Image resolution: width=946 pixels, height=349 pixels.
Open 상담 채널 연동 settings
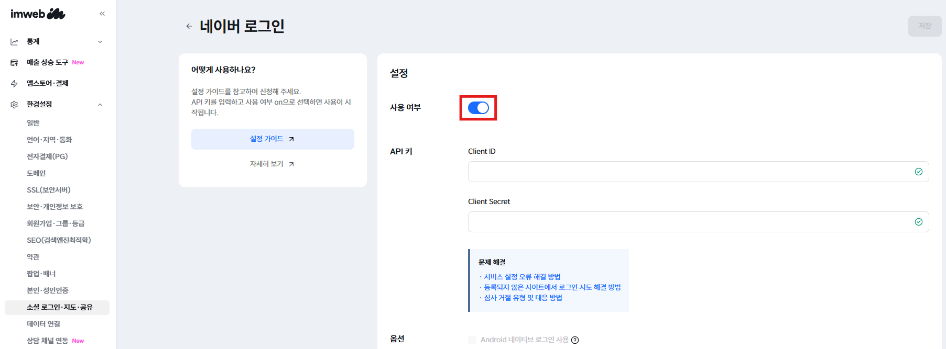coord(48,341)
